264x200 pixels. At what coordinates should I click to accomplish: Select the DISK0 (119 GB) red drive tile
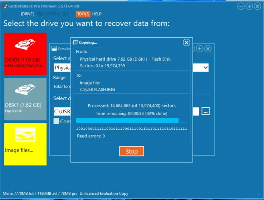click(25, 54)
